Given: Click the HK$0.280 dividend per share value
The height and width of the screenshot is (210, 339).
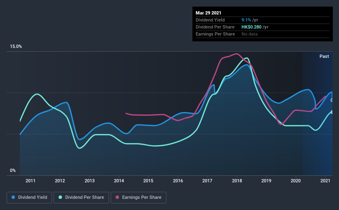Looking at the screenshot, I should pos(251,27).
